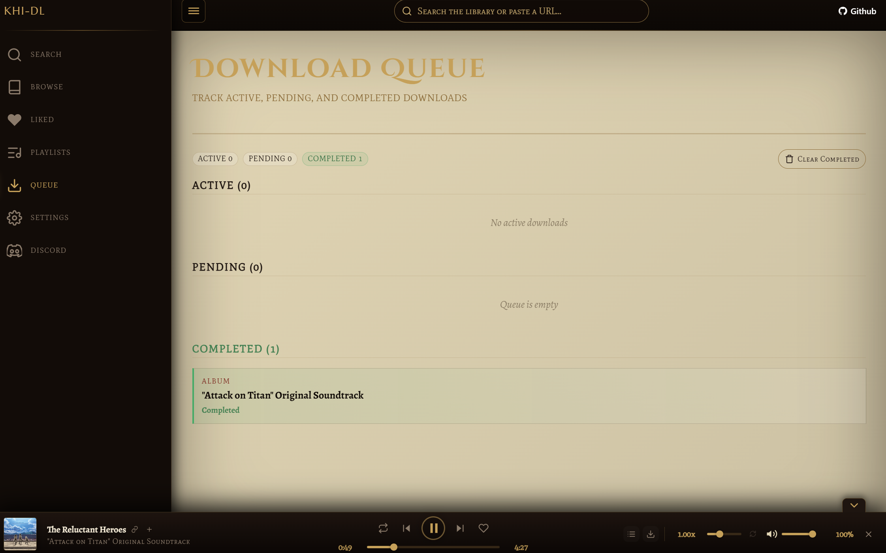Click the Clear Completed button
886x553 pixels.
point(822,159)
